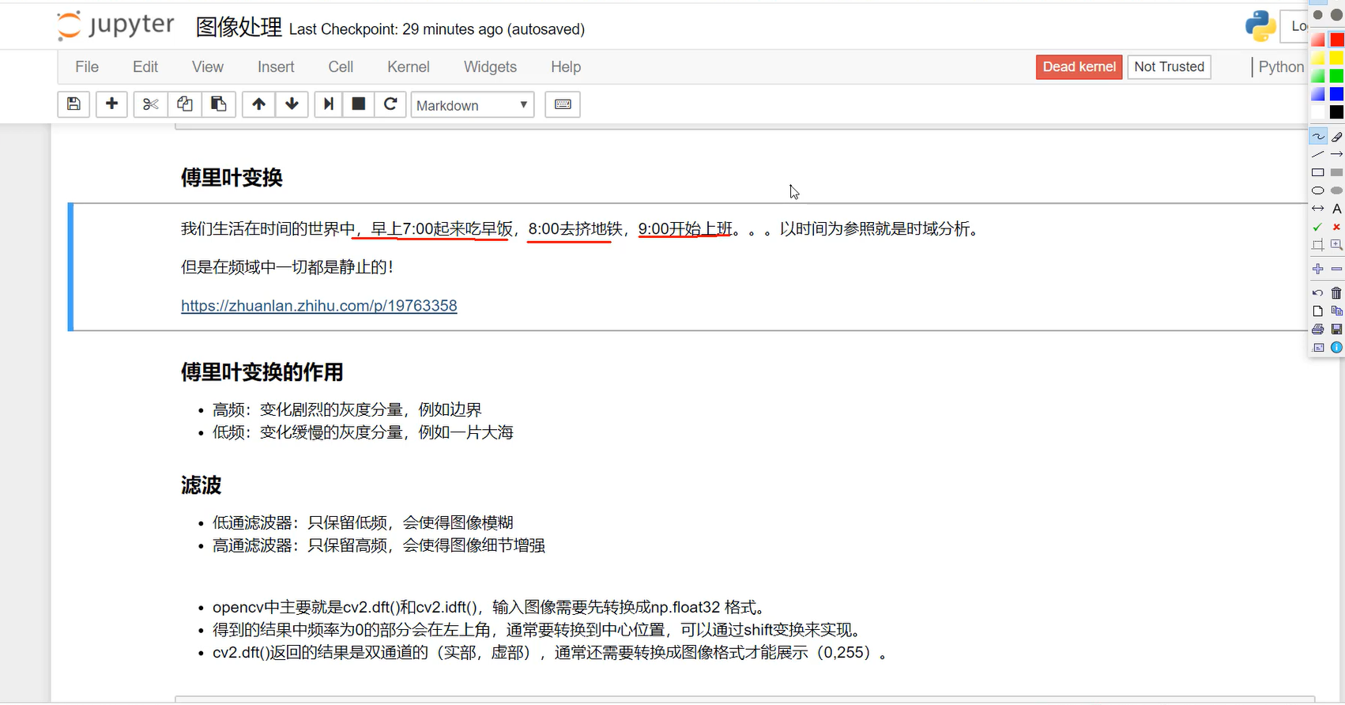The width and height of the screenshot is (1345, 705).
Task: Select the hollow rectangle tool
Action: [x=1318, y=172]
